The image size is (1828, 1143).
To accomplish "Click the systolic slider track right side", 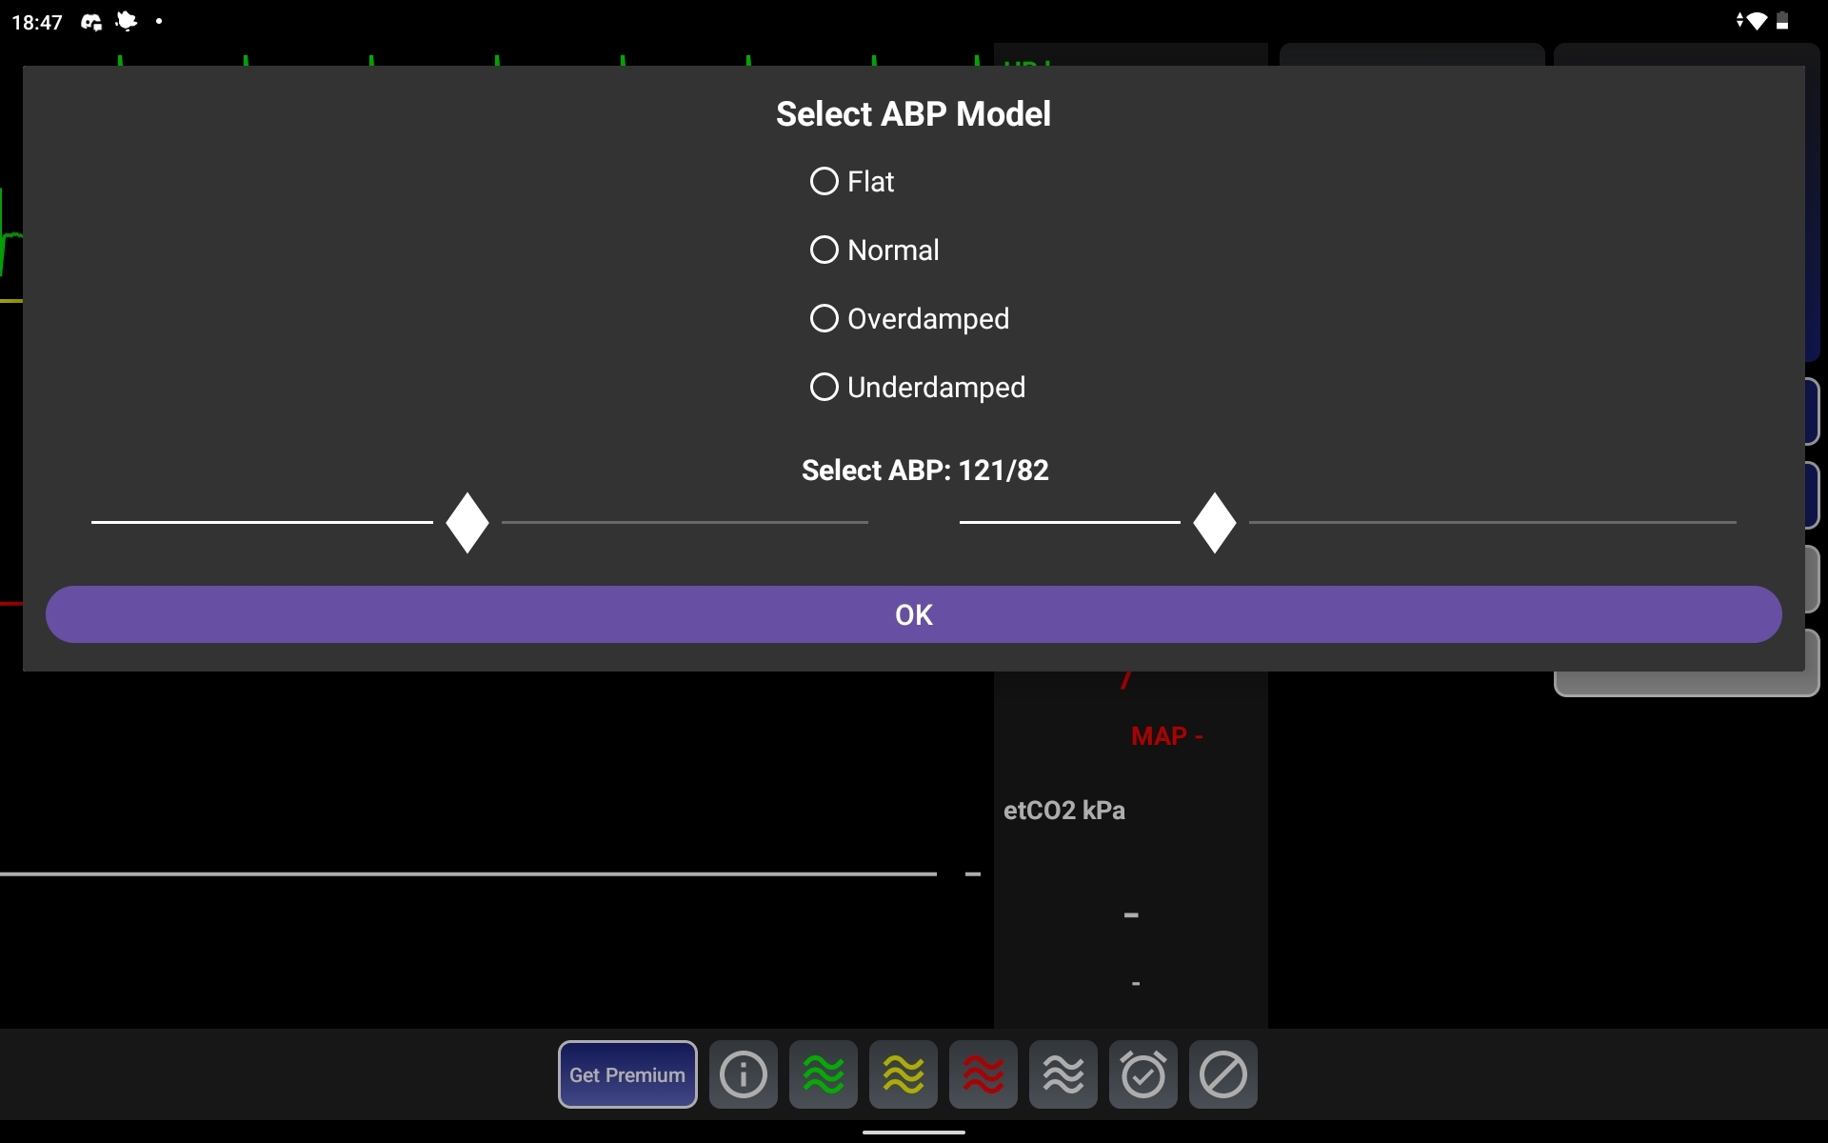I will [685, 522].
